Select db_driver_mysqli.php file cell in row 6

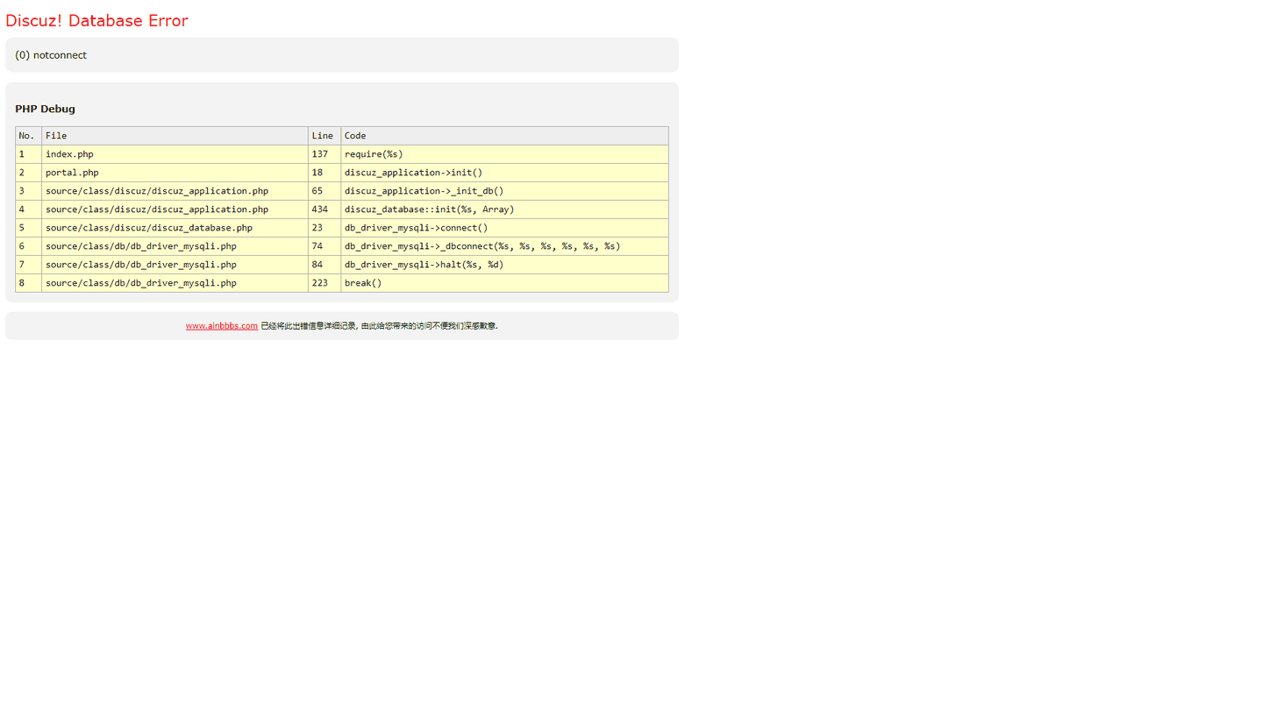175,246
